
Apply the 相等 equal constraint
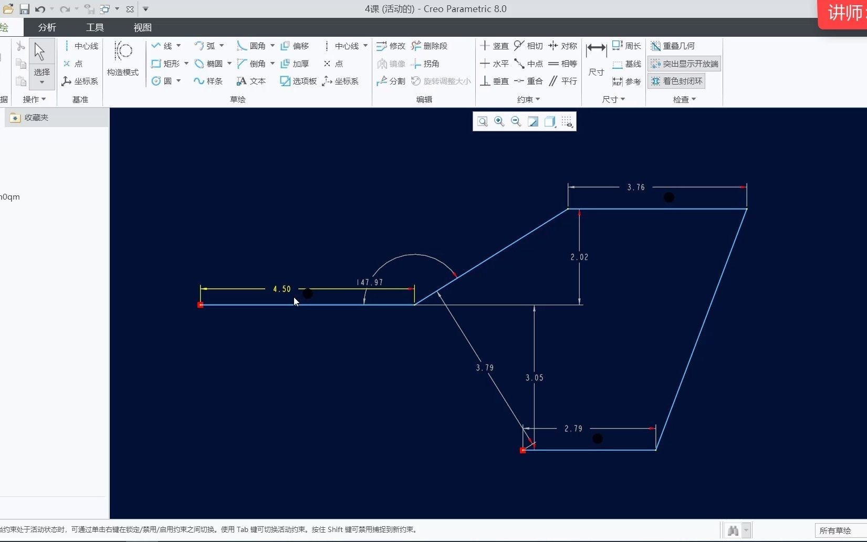tap(562, 64)
